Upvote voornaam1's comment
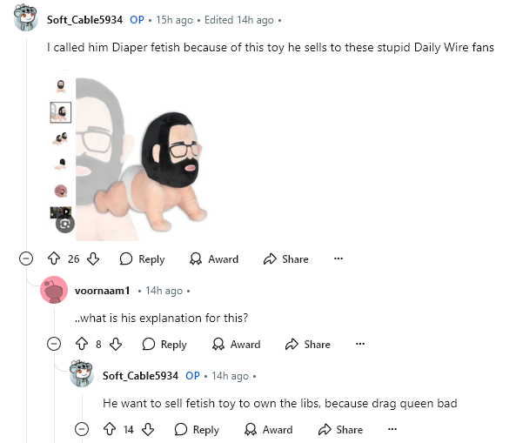 pos(82,344)
